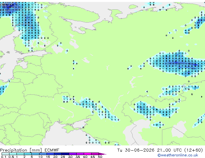Click the legend label '50'
This screenshot has width=205, height=158.
click(x=100, y=157)
